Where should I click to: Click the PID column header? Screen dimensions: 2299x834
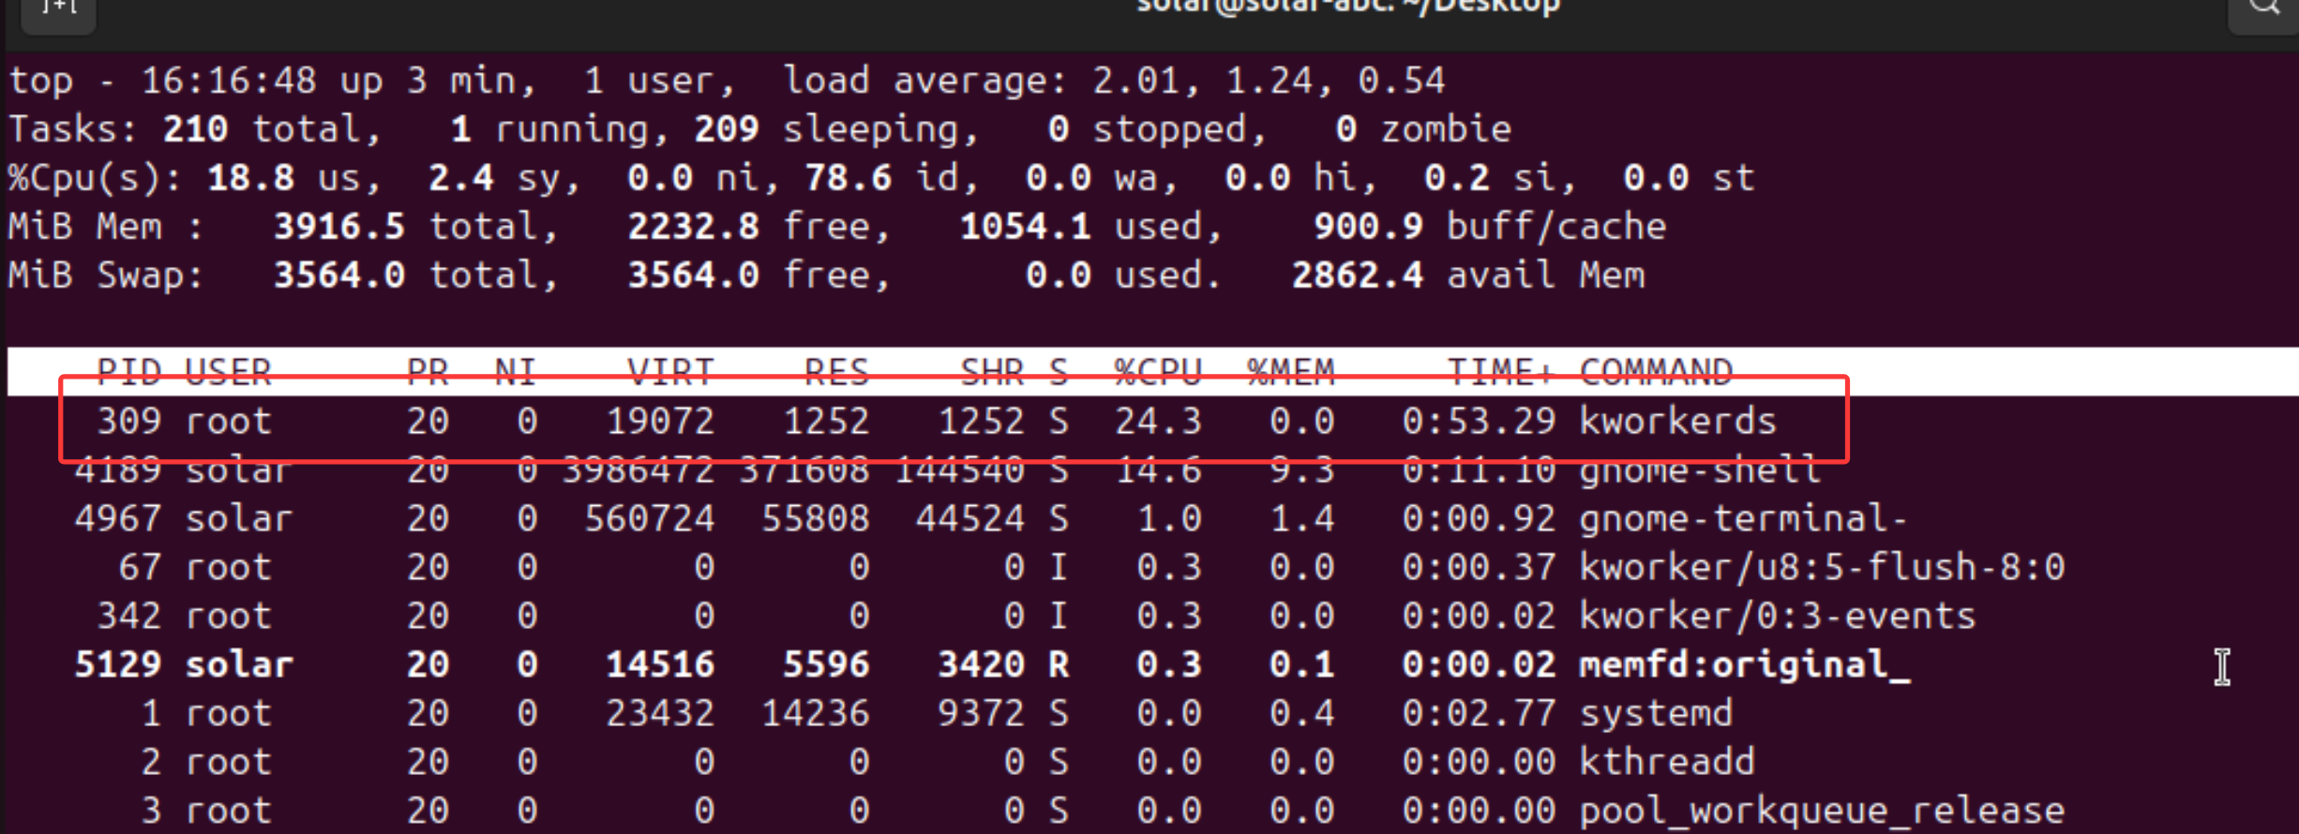129,372
